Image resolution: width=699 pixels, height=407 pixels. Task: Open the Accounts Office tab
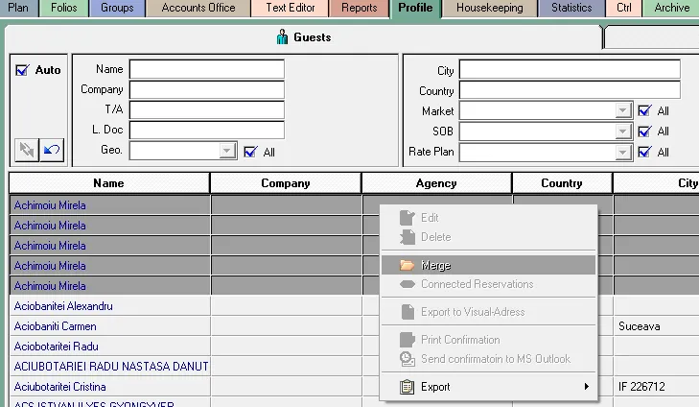click(198, 8)
